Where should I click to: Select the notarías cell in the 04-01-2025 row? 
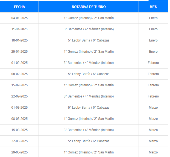89,18
